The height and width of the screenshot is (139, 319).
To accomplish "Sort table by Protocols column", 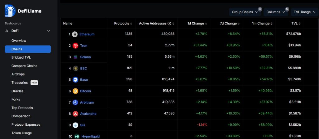I will click(123, 24).
